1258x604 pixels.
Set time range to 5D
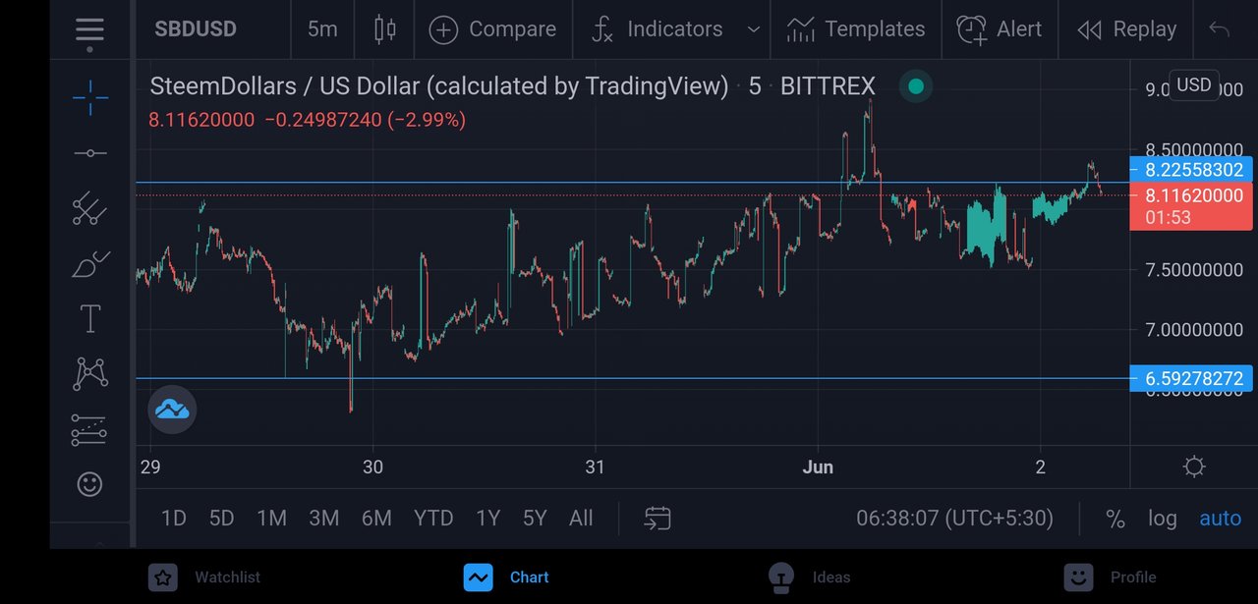[x=222, y=518]
